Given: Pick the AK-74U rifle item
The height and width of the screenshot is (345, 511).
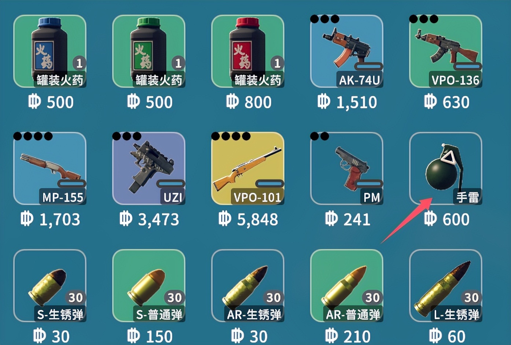Looking at the screenshot, I should tap(347, 51).
